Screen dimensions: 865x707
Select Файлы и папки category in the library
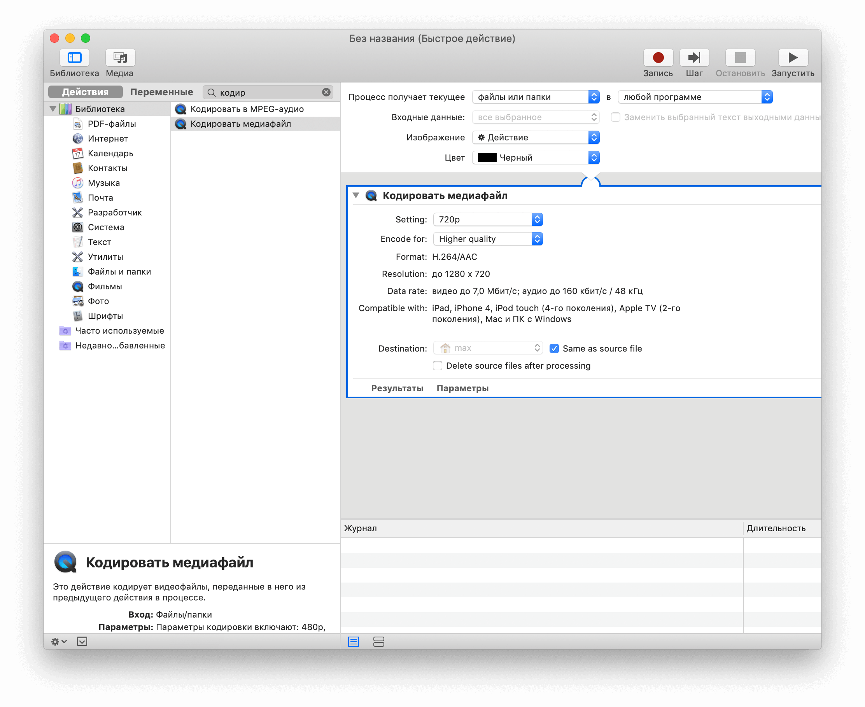pyautogui.click(x=119, y=272)
